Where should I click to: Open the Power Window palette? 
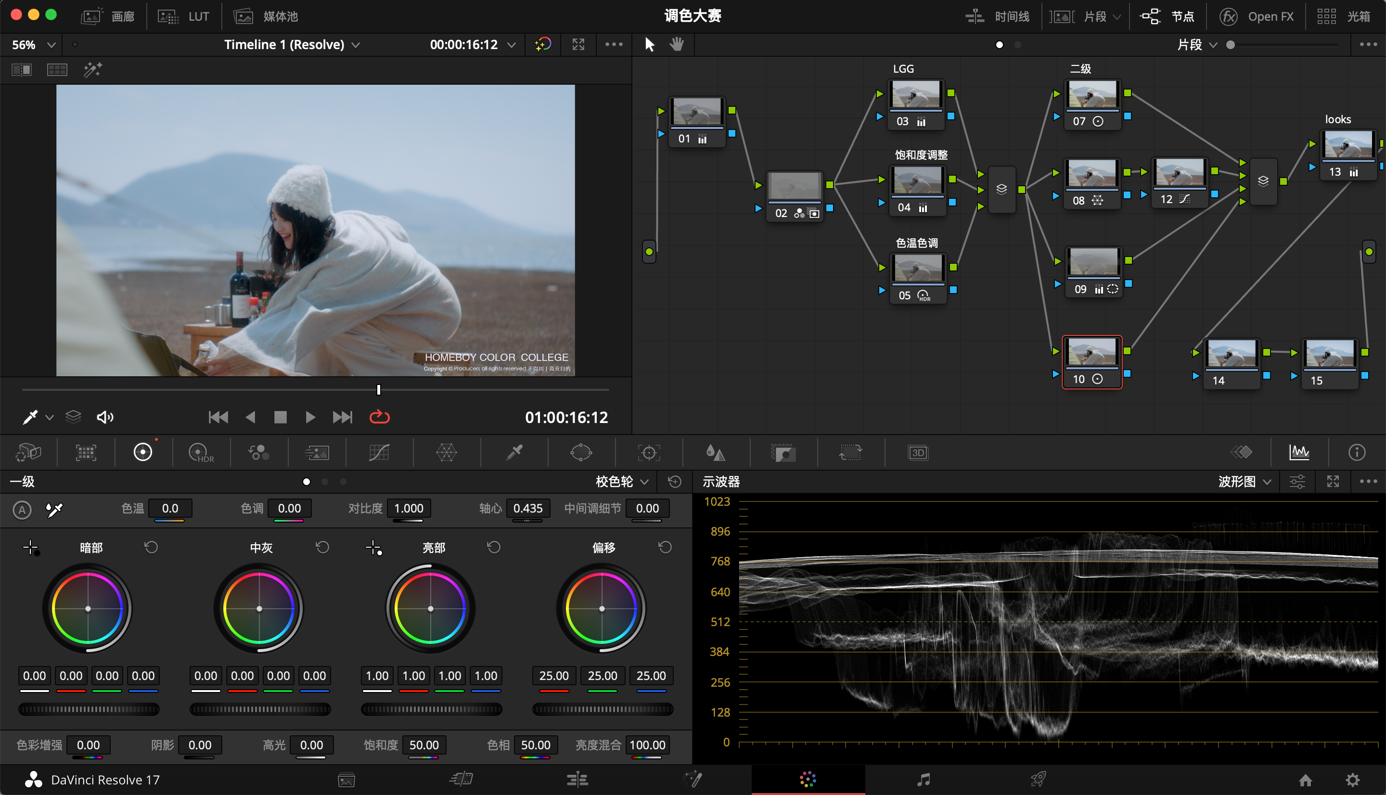[581, 453]
